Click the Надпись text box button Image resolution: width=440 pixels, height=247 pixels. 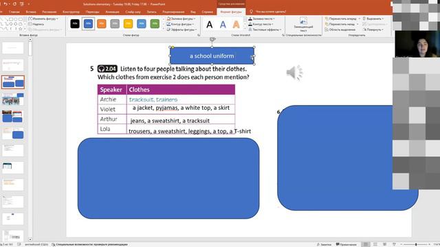tap(36, 25)
